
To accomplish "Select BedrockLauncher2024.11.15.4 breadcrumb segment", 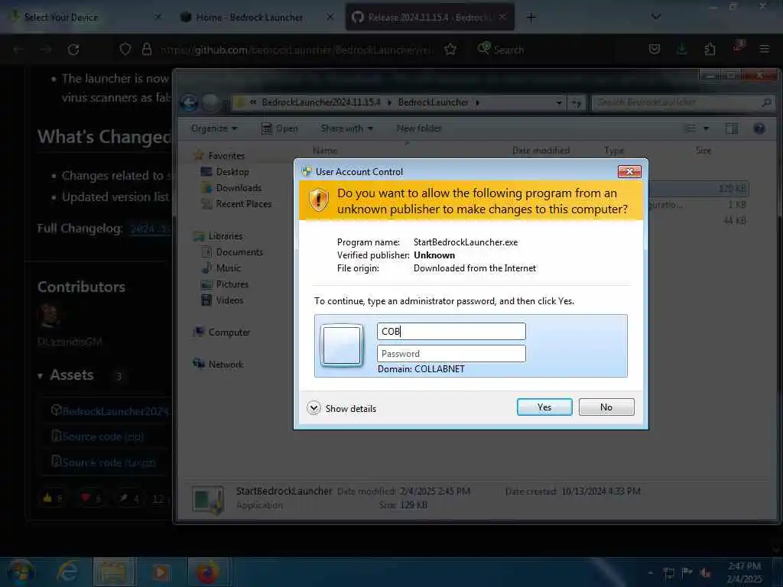I will pos(321,102).
